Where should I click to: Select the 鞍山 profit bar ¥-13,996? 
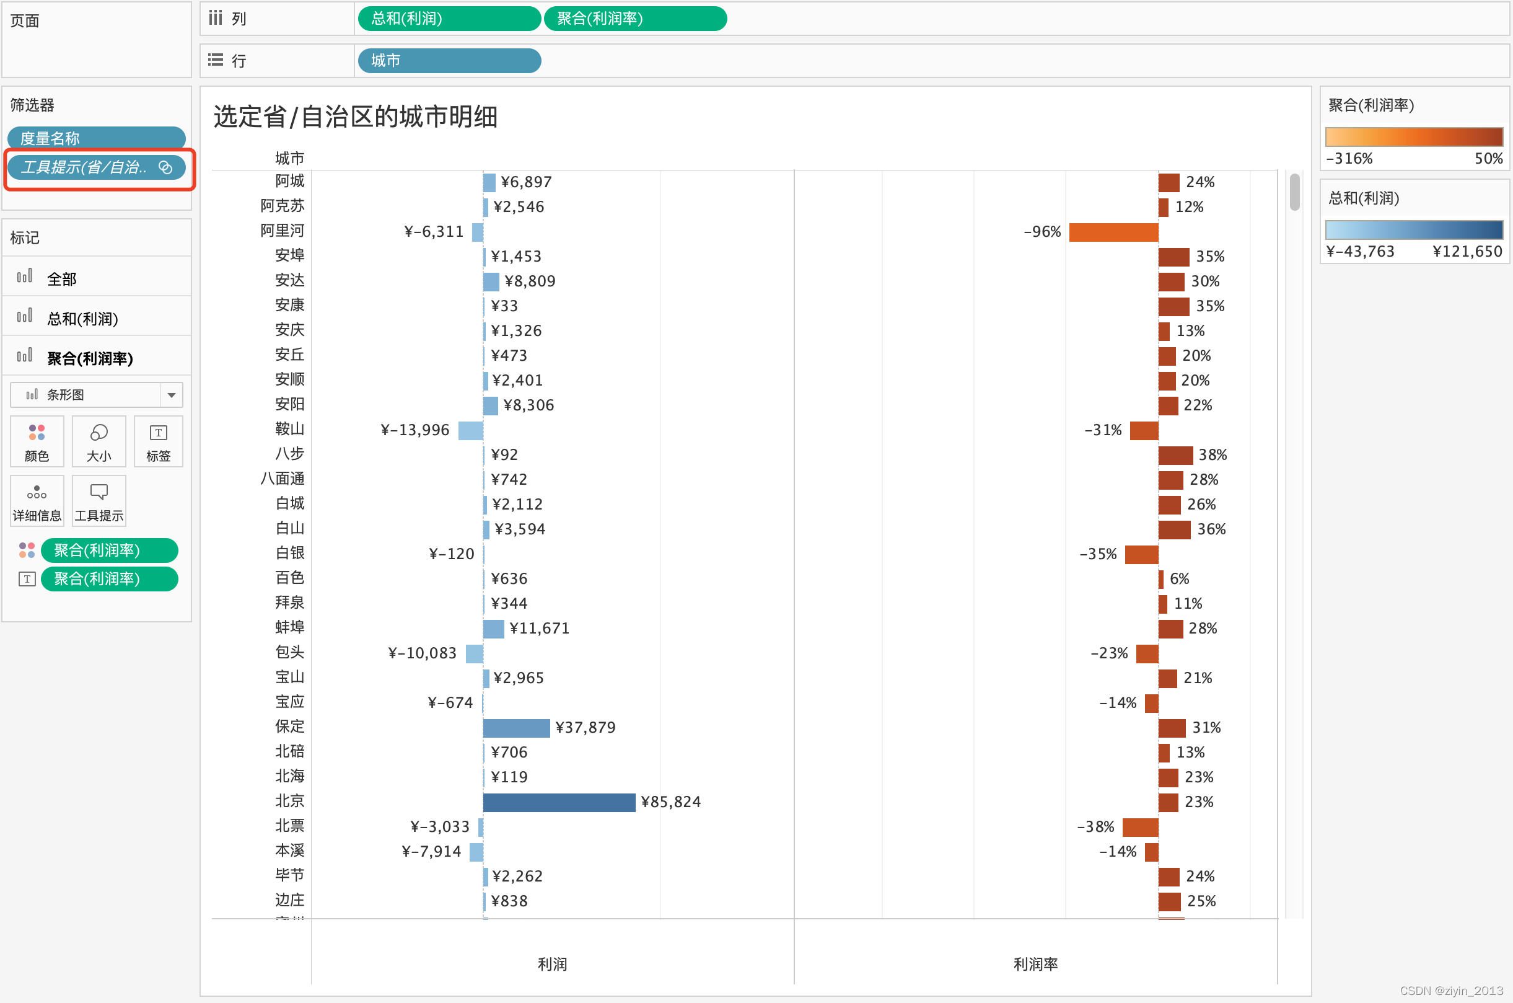(x=470, y=430)
